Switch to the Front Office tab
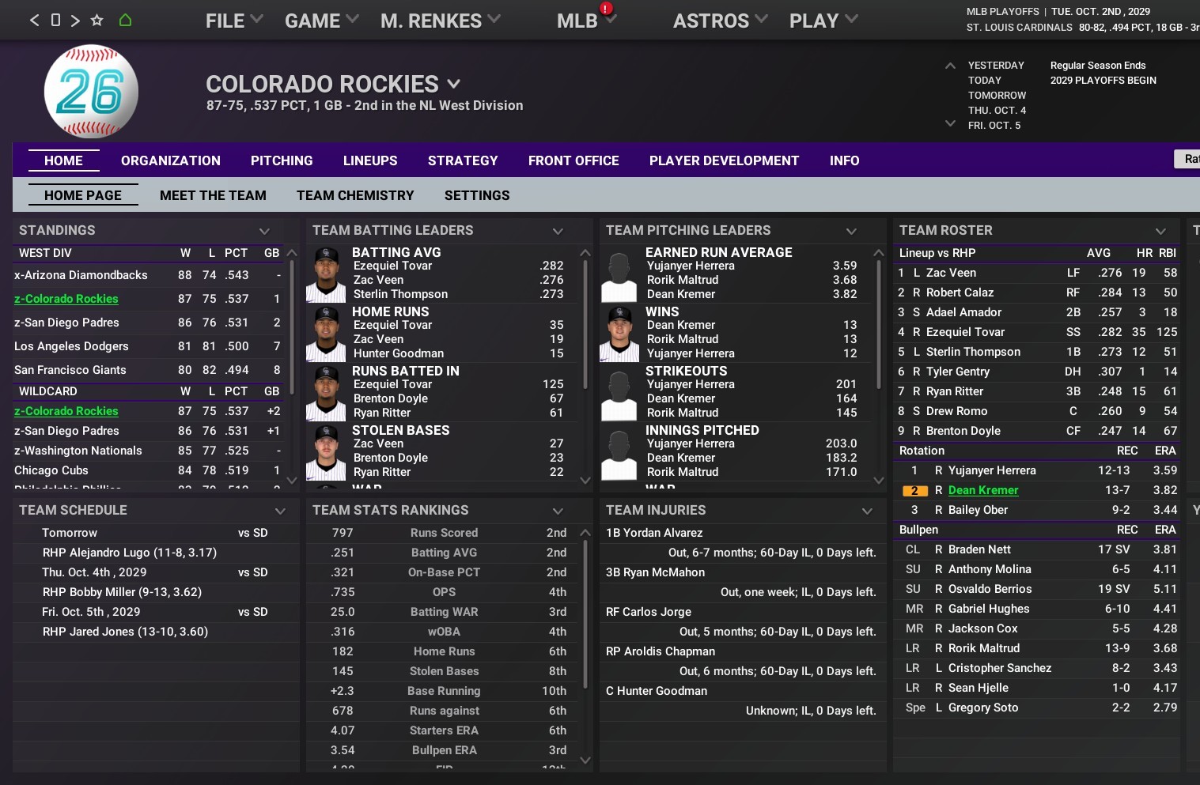 coord(574,160)
